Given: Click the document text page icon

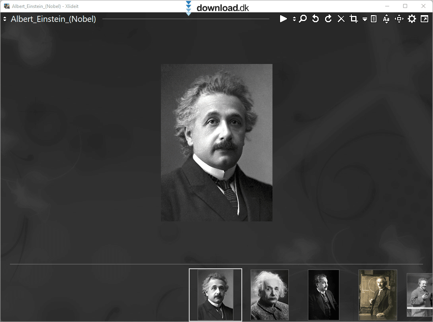Looking at the screenshot, I should click(x=374, y=19).
